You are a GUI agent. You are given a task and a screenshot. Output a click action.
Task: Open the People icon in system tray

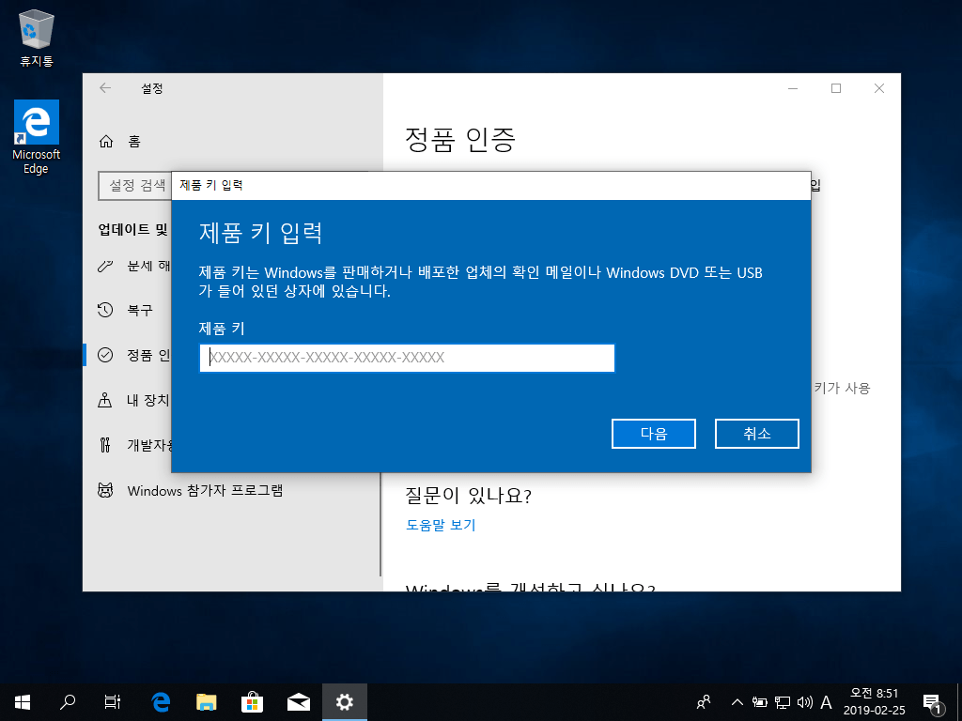coord(704,702)
